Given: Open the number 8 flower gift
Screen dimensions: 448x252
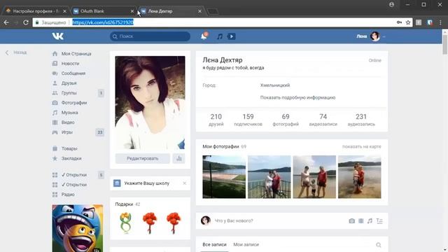Looking at the screenshot, I should (126, 223).
